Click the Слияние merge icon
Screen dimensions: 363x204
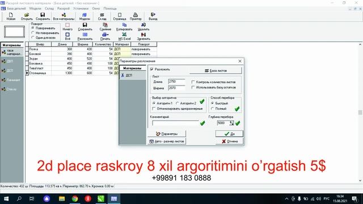click(105, 27)
